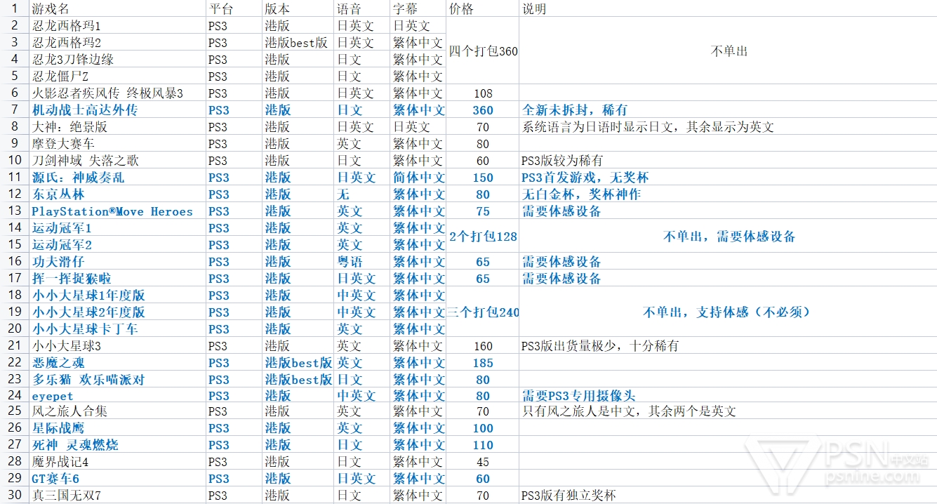The width and height of the screenshot is (937, 504).
Task: Click the merged price cell 三个打包240
Action: pos(483,312)
